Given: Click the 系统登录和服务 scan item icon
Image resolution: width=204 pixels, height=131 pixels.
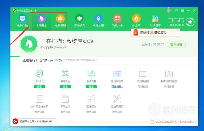Looking at the screenshot, I should click(169, 74).
